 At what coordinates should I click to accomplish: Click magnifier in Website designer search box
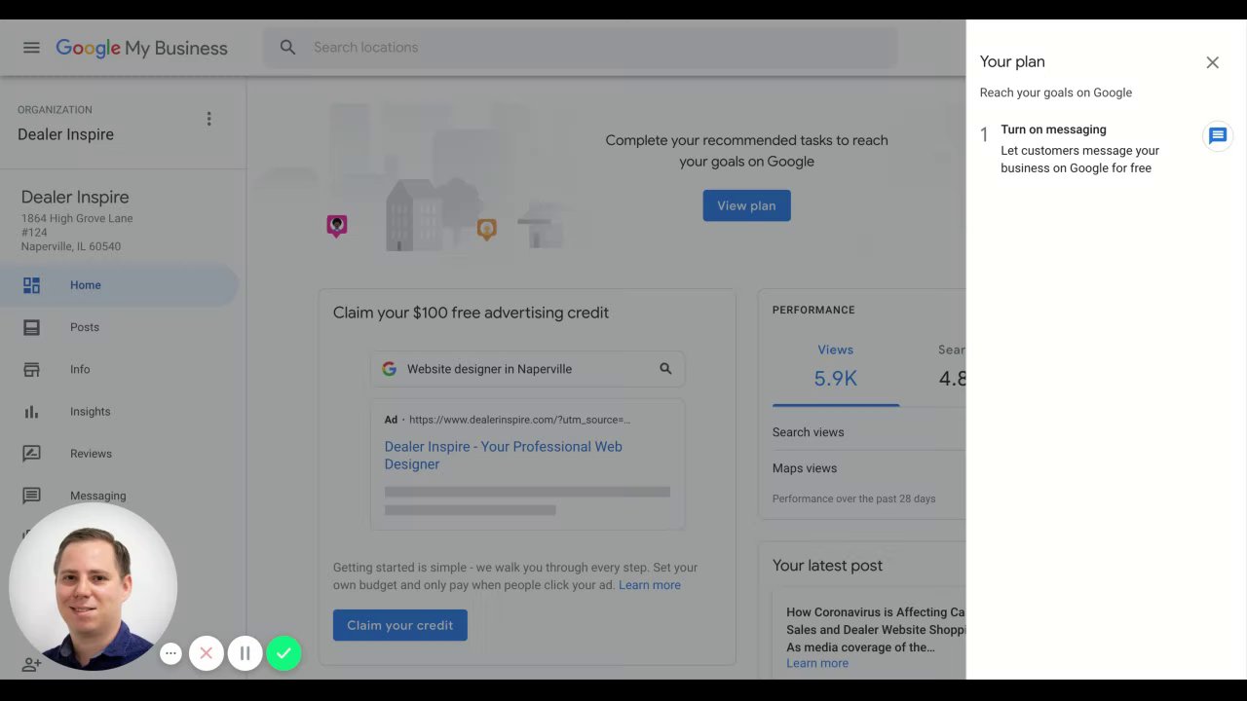pos(665,369)
